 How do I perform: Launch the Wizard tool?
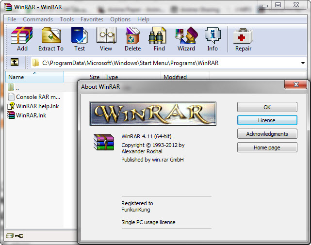tap(186, 39)
